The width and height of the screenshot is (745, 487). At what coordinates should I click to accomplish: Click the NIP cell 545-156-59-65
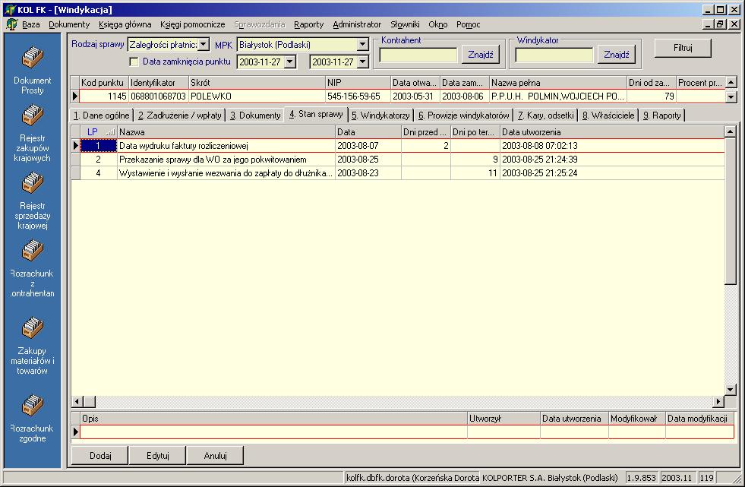(358, 96)
